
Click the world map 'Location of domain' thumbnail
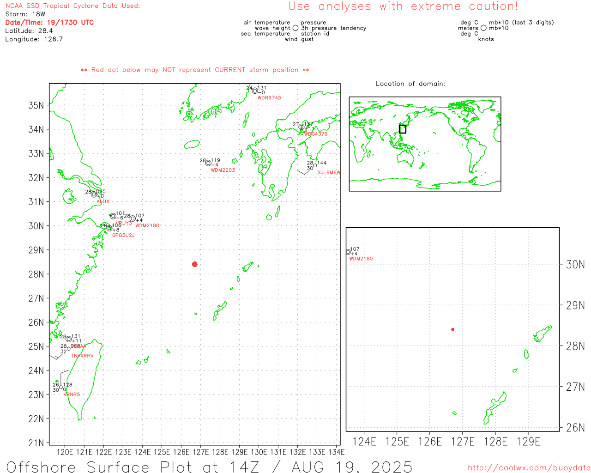pyautogui.click(x=425, y=144)
